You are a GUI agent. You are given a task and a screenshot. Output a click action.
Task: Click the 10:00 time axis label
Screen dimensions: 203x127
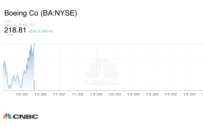(21, 94)
